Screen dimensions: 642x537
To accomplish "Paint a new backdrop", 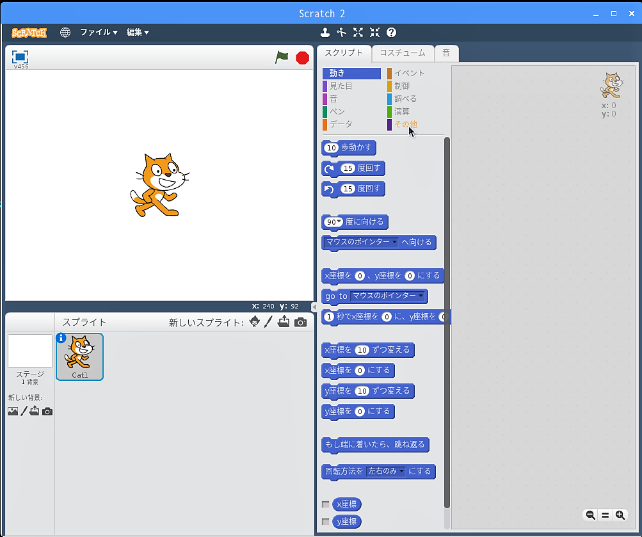I will (24, 411).
